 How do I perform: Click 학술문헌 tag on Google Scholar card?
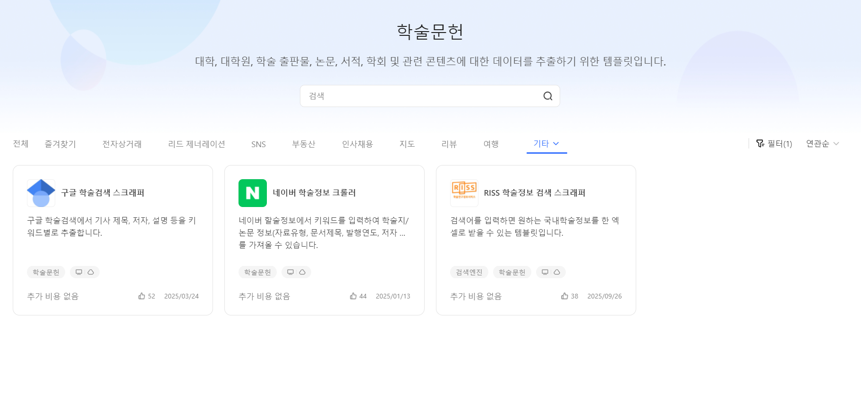46,272
